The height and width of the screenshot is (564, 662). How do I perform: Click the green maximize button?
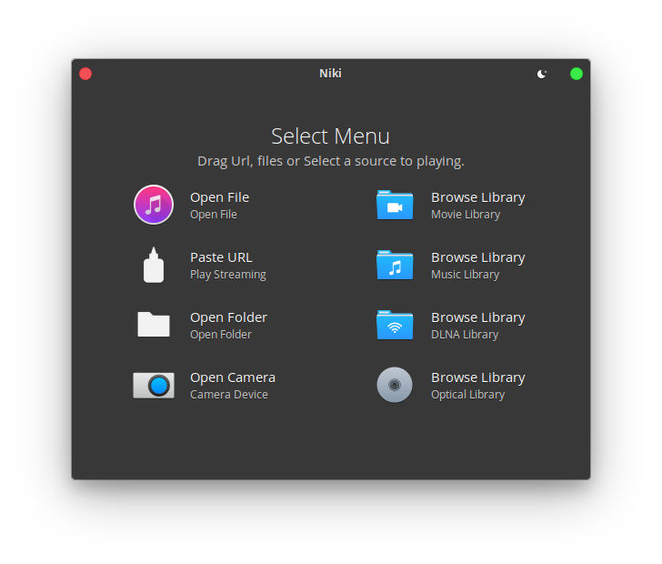pyautogui.click(x=577, y=74)
